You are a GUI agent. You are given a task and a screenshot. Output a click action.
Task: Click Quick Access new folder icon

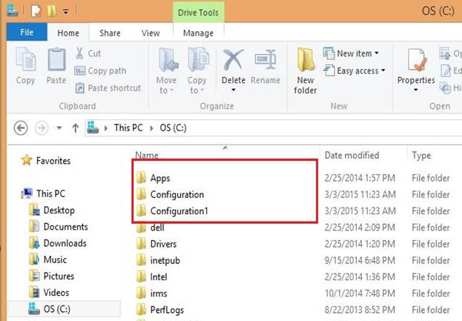(x=52, y=11)
